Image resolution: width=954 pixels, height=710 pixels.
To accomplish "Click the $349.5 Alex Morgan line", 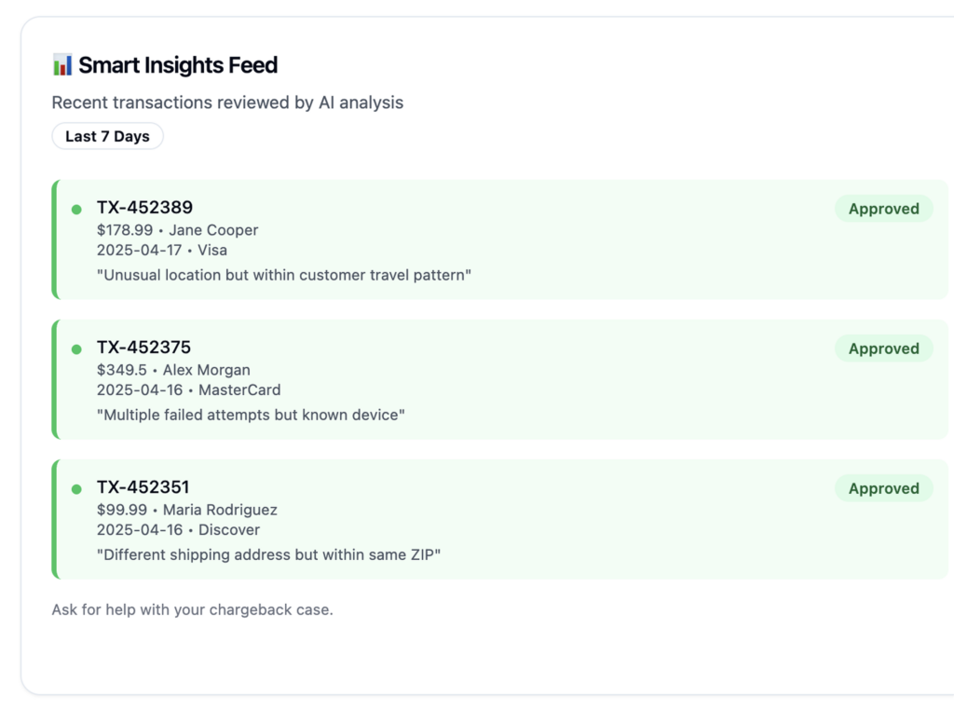I will [x=173, y=370].
